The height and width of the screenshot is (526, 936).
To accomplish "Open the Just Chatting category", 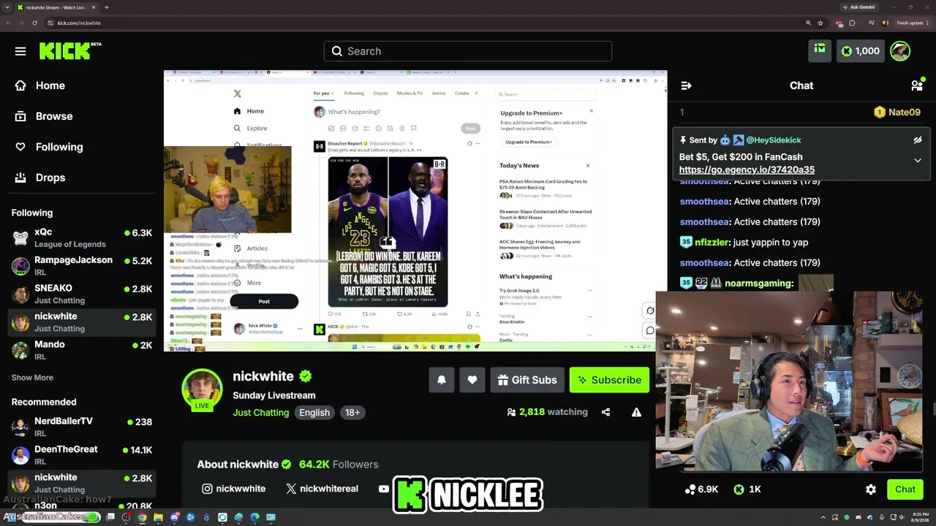I will click(x=261, y=413).
